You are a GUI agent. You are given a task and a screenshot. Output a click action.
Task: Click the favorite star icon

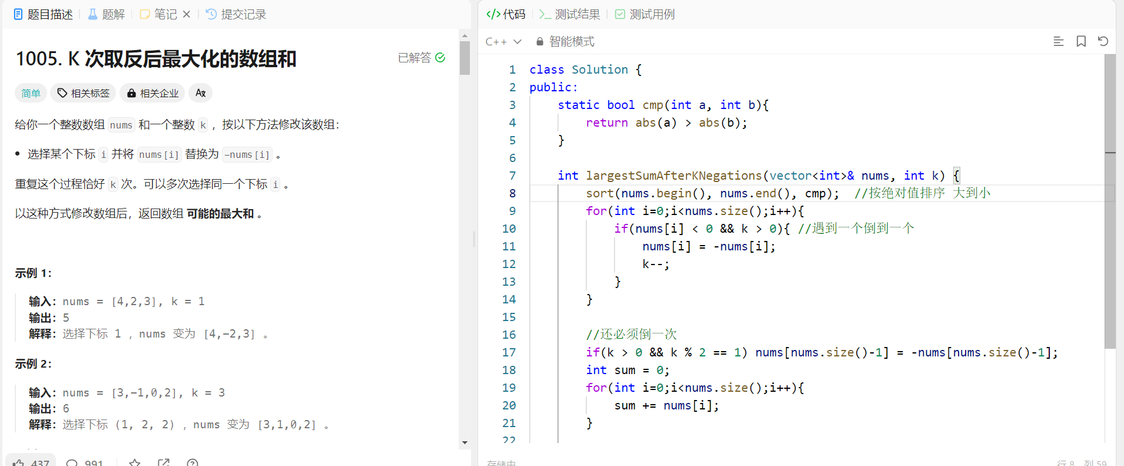pos(135,462)
